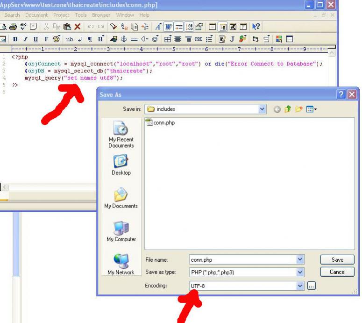Select conn.php in file list

(x=161, y=122)
